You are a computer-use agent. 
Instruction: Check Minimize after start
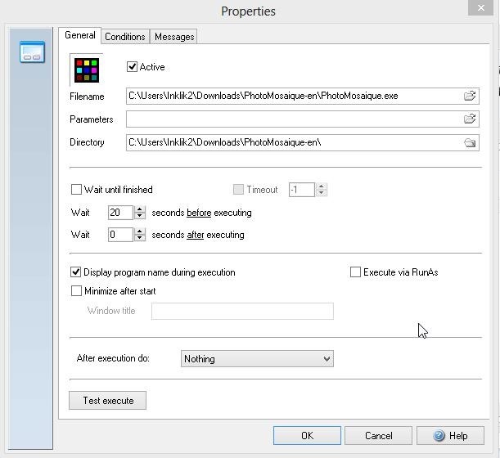coord(77,291)
